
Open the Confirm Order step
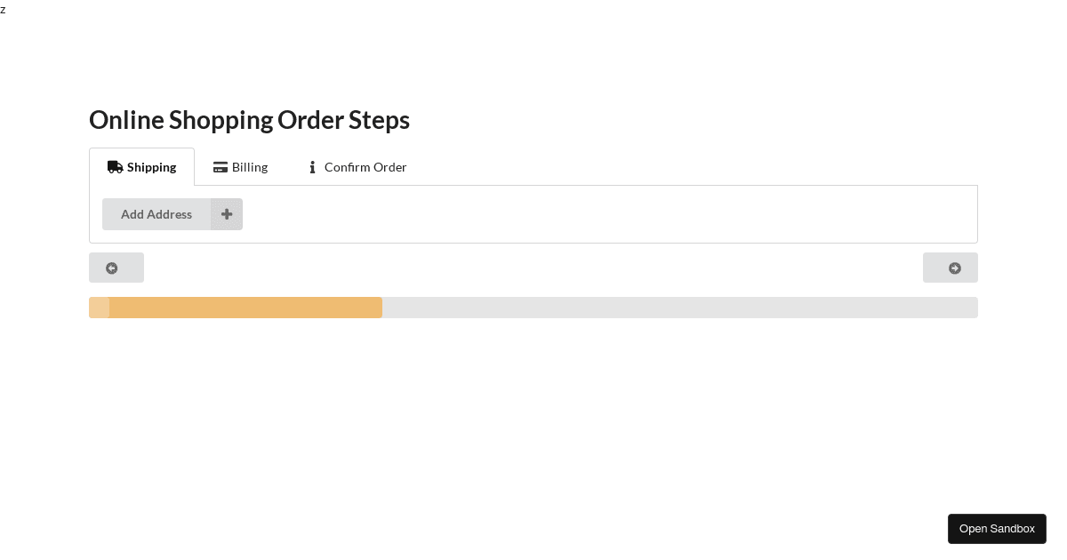click(x=365, y=167)
